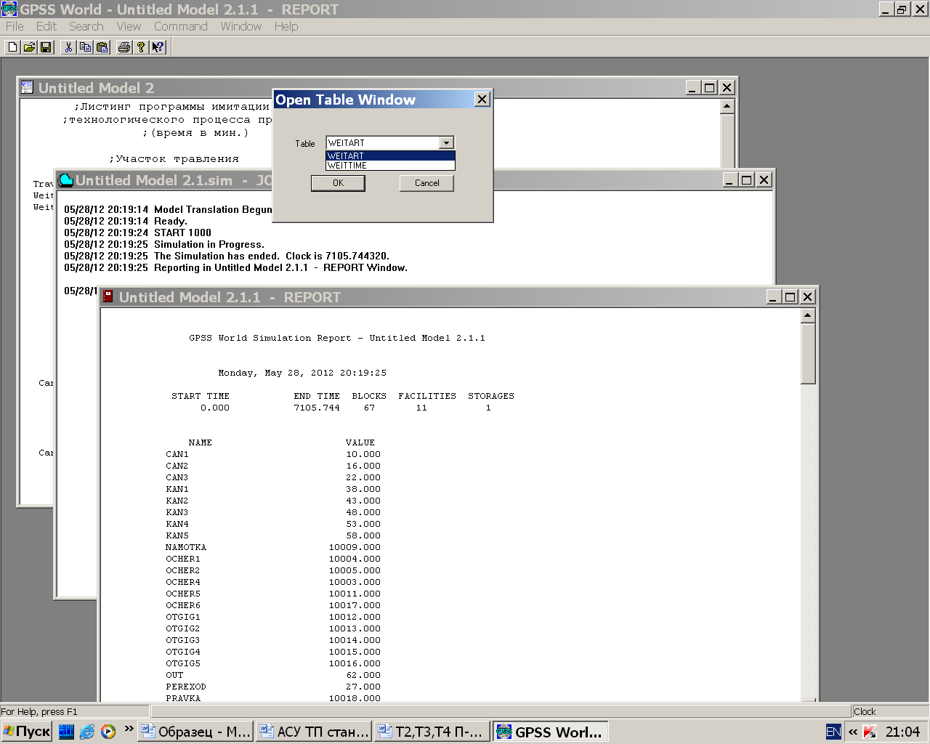Image resolution: width=930 pixels, height=744 pixels.
Task: Select WEITTIME in the dropdown list
Action: [x=390, y=165]
